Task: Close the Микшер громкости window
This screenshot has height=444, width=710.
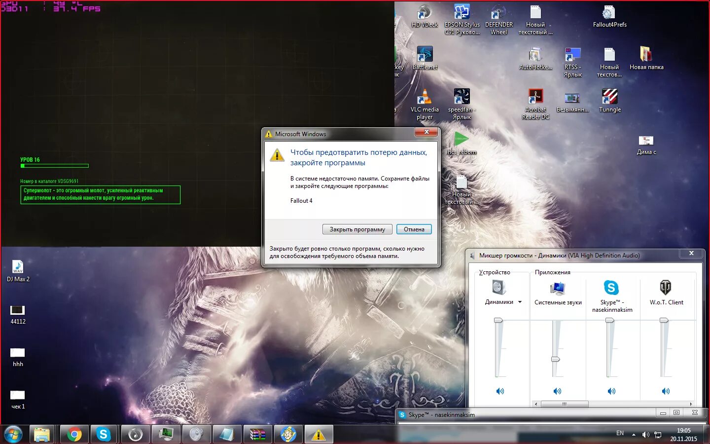Action: (691, 253)
